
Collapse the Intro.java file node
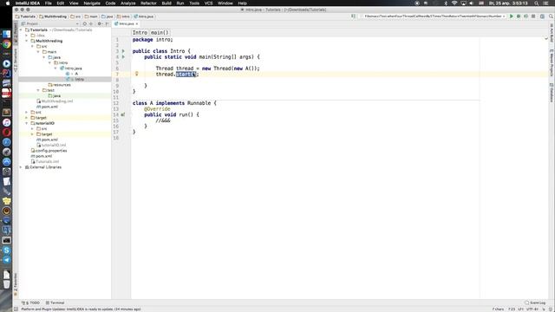pos(55,68)
